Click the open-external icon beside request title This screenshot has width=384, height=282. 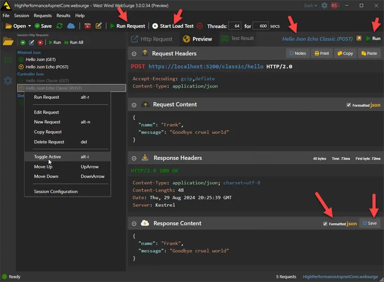359,38
